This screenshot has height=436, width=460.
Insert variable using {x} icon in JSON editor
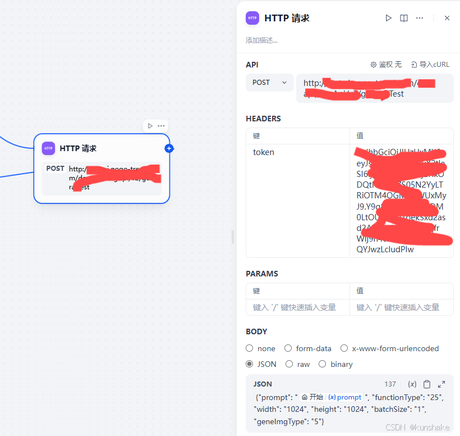click(412, 384)
